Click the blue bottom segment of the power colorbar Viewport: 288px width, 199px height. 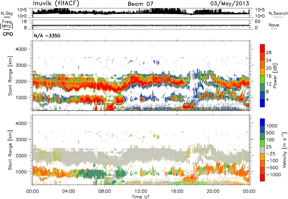coord(262,103)
